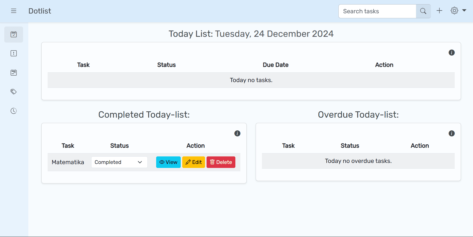Show info for Completed Today-list
Screen dimensions: 473x237
(237, 133)
